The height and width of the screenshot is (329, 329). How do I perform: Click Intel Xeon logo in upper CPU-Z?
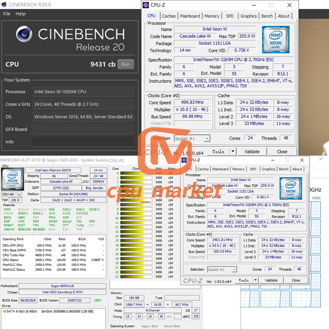point(276,39)
